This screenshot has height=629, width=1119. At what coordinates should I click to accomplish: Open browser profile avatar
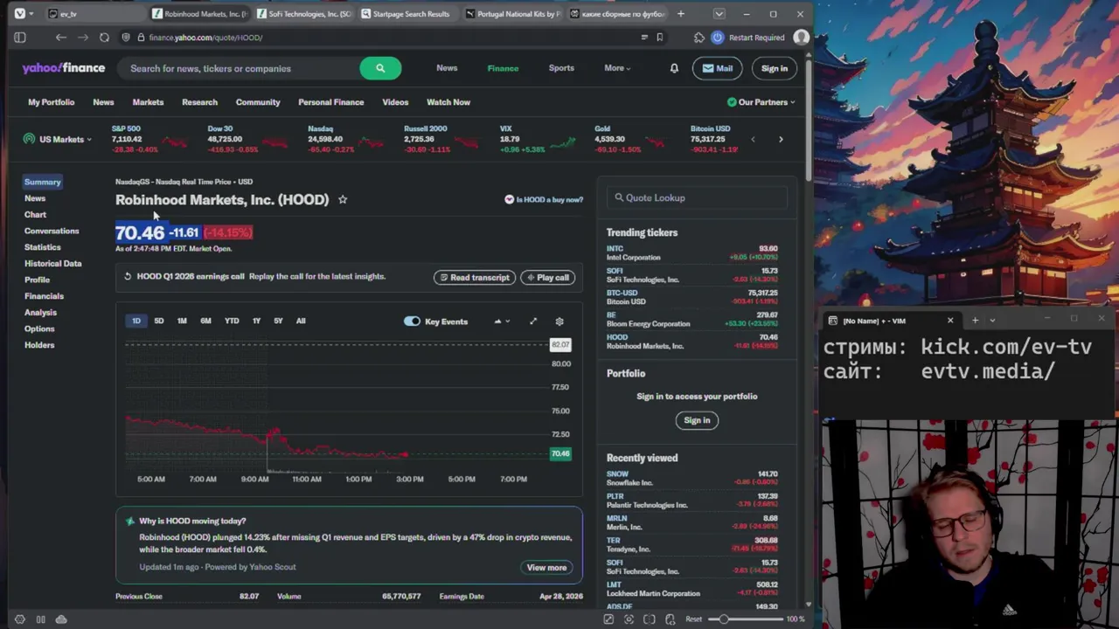tap(801, 38)
